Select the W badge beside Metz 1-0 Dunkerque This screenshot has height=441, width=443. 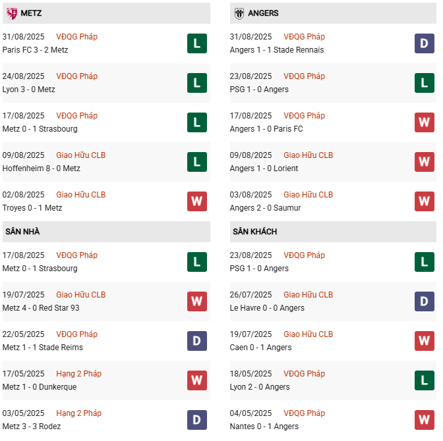196,380
